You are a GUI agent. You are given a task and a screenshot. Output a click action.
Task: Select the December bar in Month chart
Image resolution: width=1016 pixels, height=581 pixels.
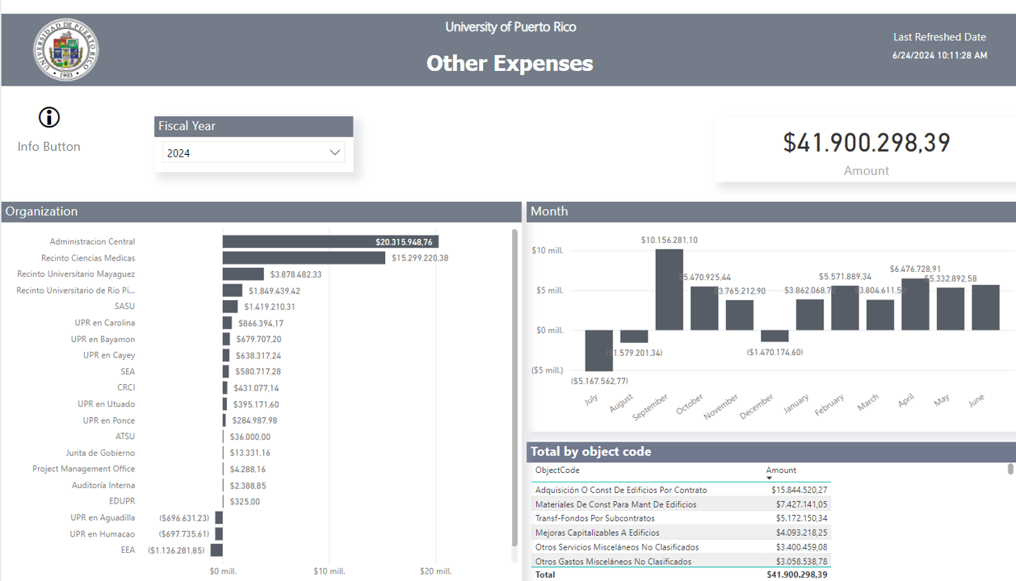point(775,336)
